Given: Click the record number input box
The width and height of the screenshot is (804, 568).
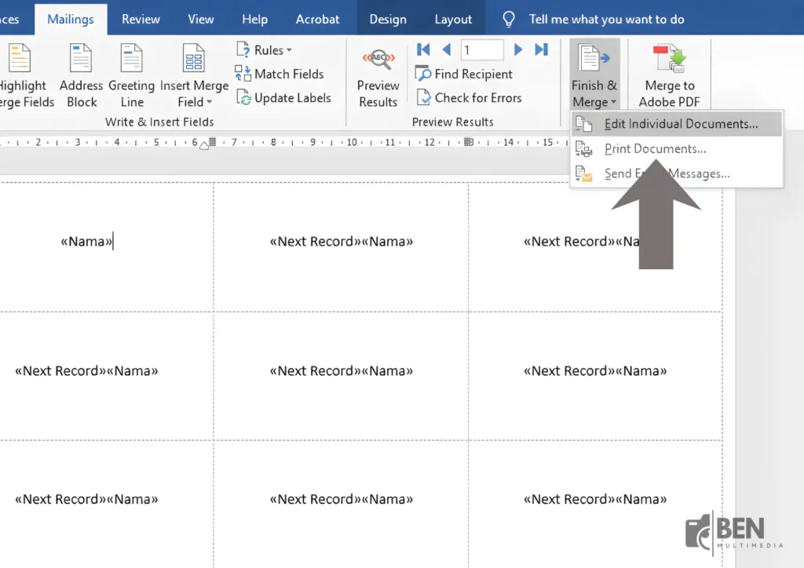Looking at the screenshot, I should 481,49.
